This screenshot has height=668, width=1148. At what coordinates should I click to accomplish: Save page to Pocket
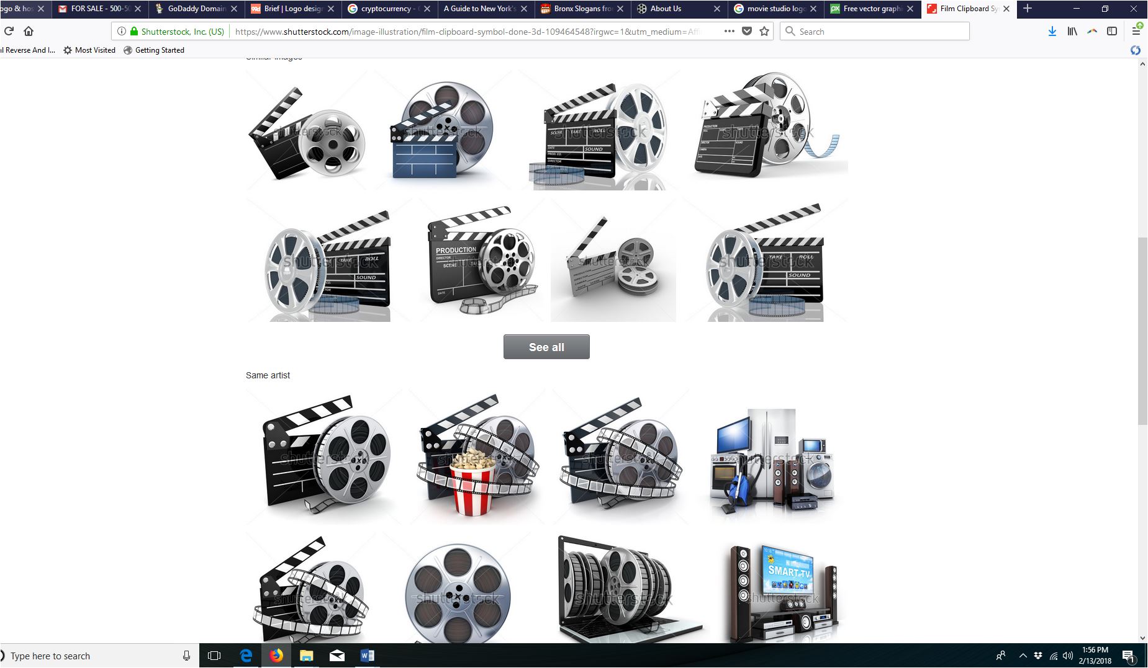tap(747, 32)
